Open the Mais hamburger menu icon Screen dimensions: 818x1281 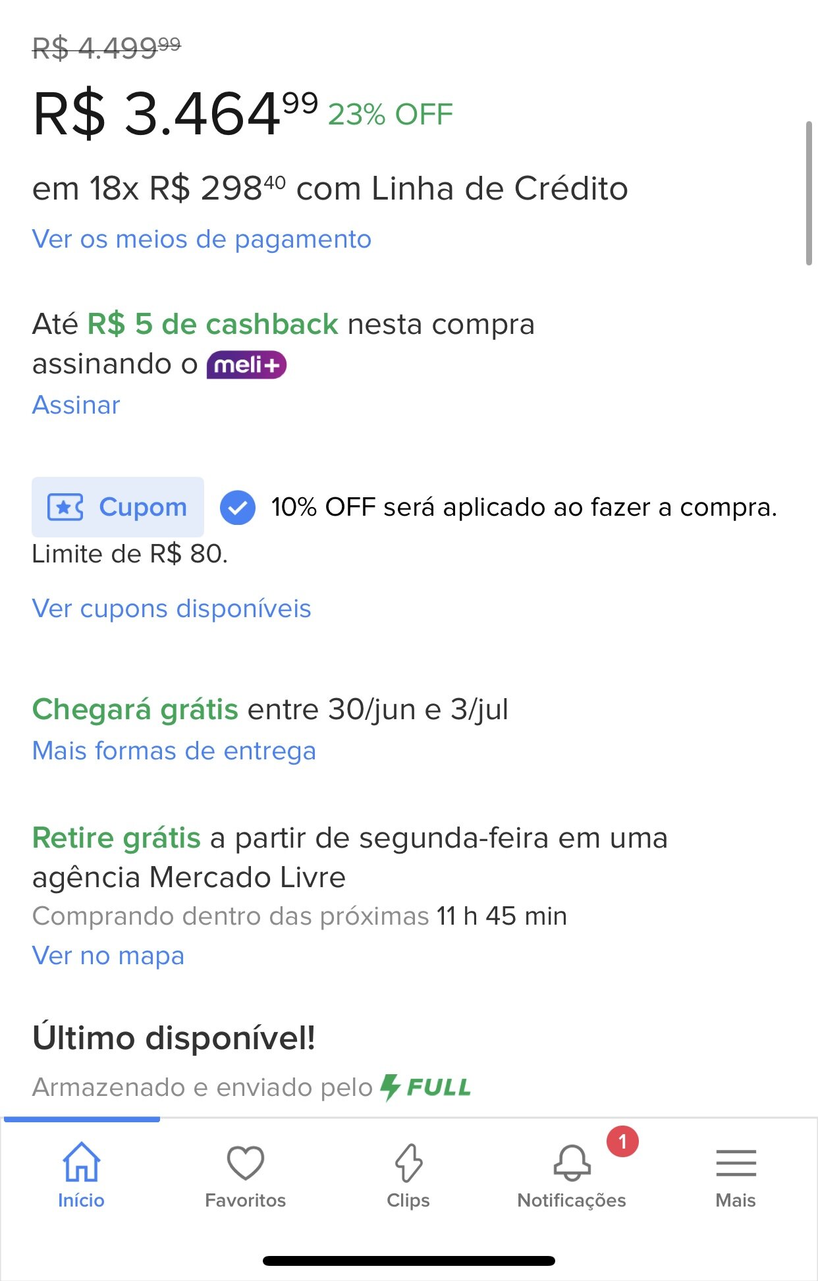pos(736,1162)
